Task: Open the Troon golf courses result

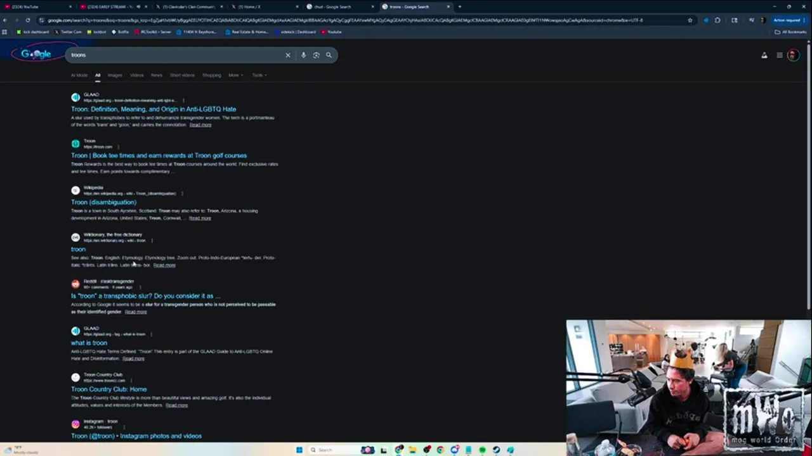Action: coord(159,155)
